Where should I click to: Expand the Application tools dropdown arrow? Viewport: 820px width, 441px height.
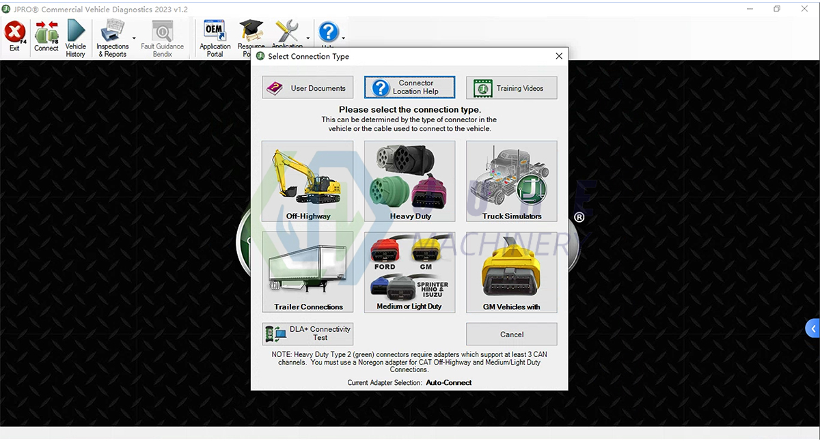point(308,38)
